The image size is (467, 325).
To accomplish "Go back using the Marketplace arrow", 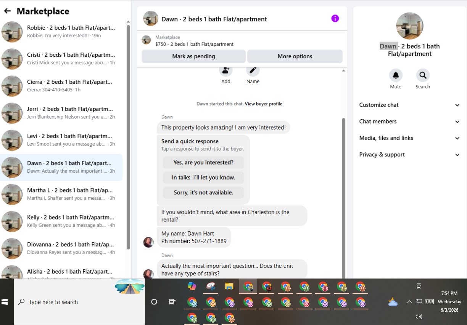I will tap(7, 11).
